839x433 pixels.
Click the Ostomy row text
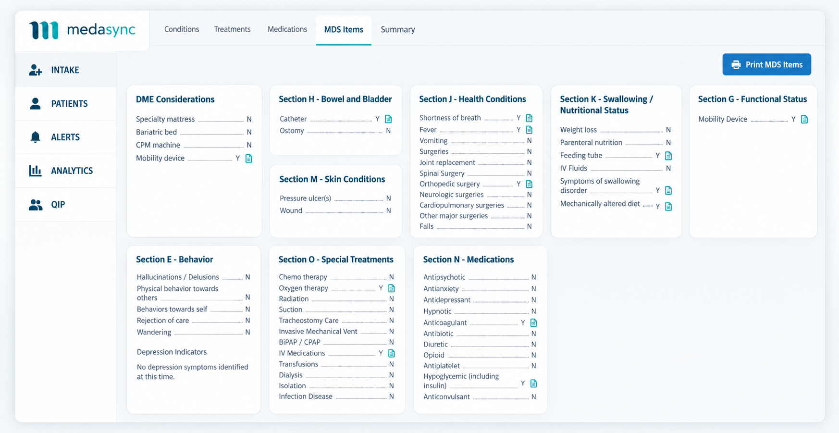click(x=292, y=131)
